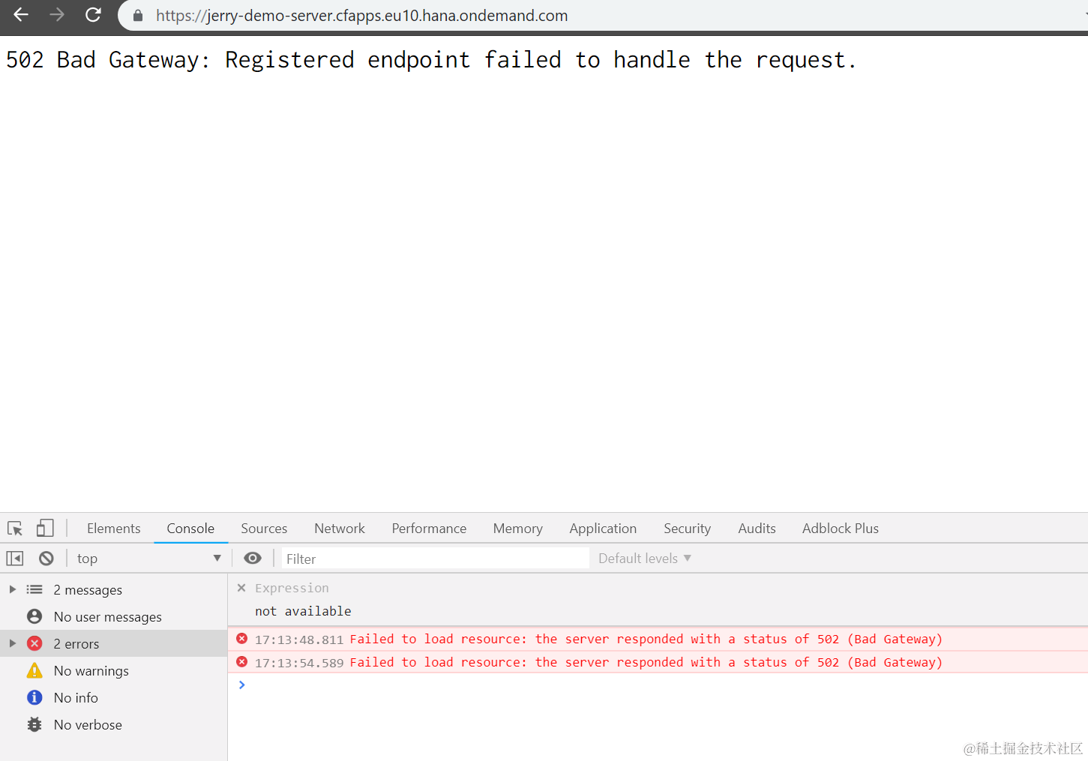Clear the console with the ban icon
1088x761 pixels.
[46, 559]
